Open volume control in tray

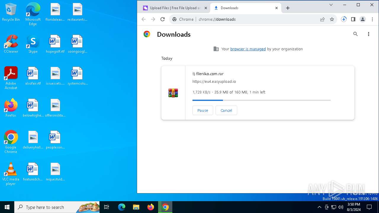click(341, 207)
